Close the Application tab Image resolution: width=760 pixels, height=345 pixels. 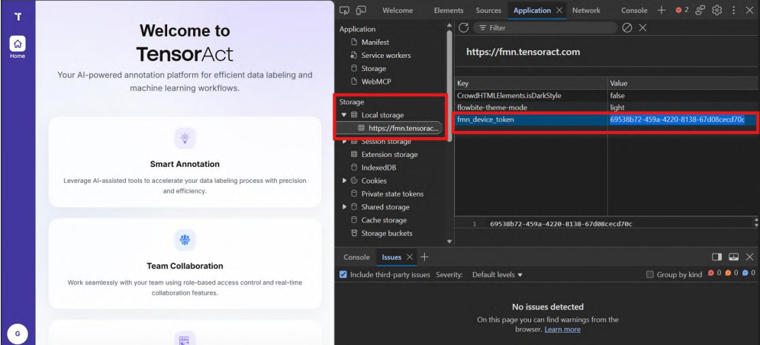pos(559,10)
